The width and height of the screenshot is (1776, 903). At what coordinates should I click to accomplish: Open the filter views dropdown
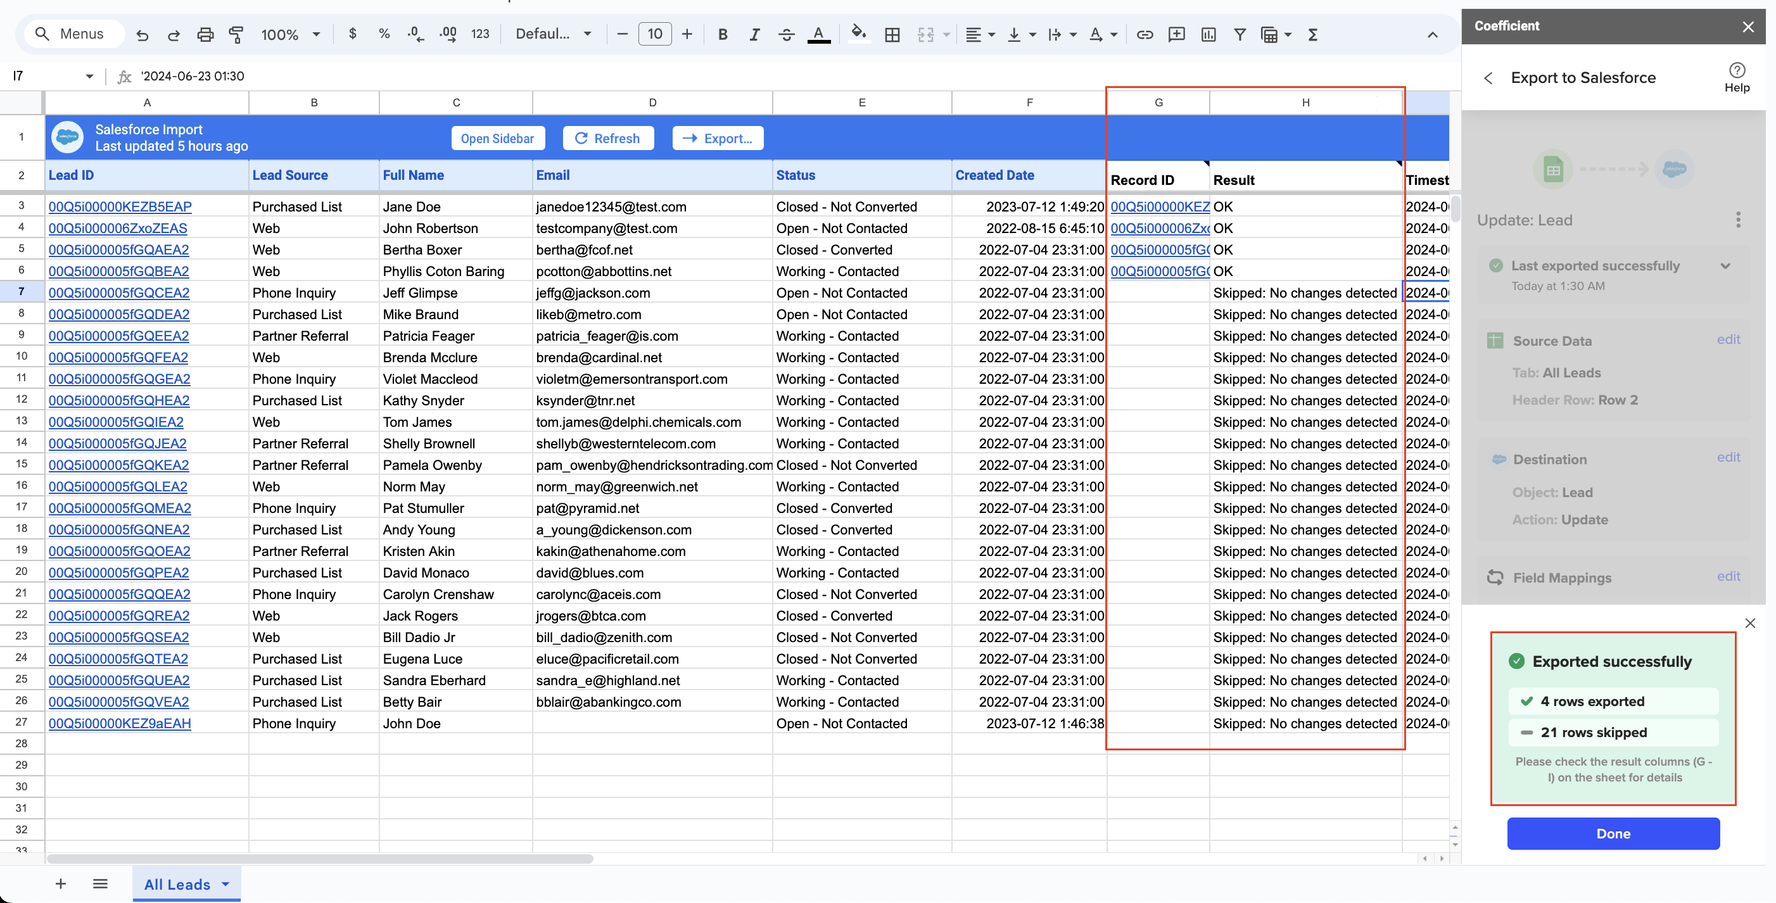tap(1276, 34)
